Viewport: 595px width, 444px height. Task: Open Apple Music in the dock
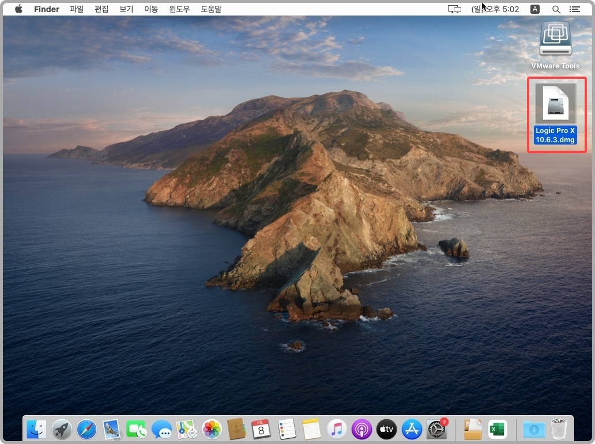click(337, 430)
